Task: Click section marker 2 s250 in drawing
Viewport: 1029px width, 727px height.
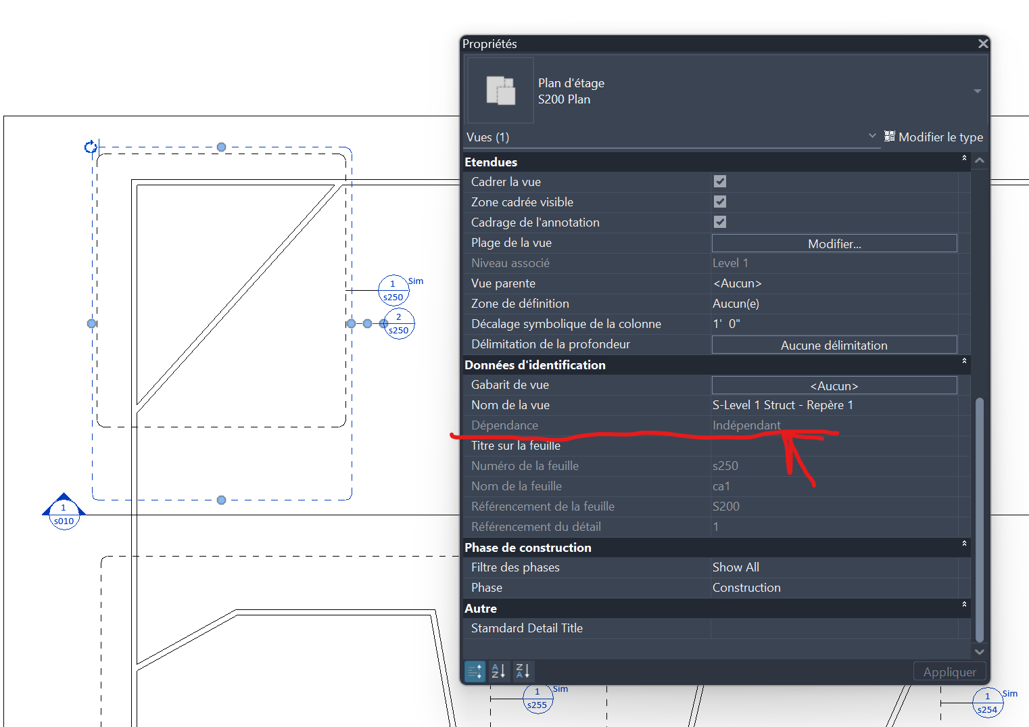Action: (399, 324)
